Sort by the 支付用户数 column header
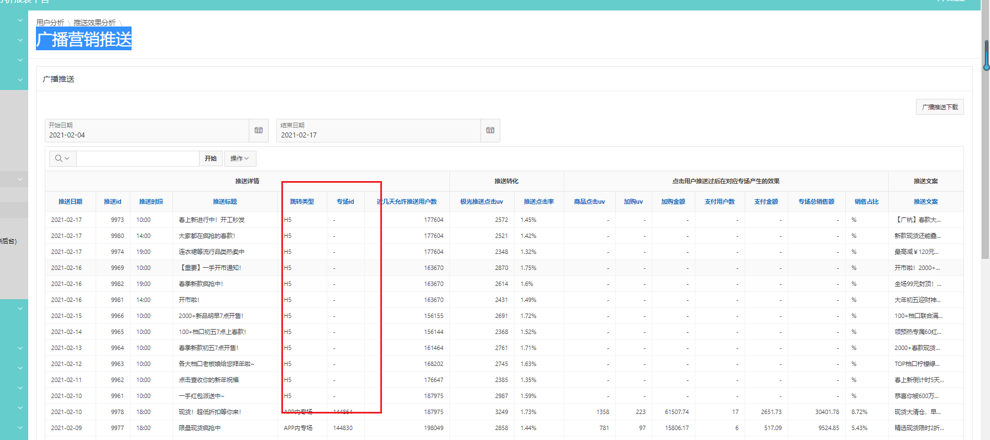The width and height of the screenshot is (990, 440). click(x=720, y=202)
